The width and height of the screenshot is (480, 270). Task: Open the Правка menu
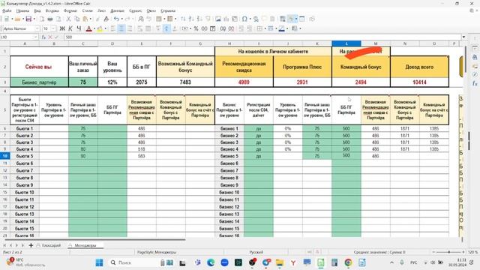pos(22,10)
